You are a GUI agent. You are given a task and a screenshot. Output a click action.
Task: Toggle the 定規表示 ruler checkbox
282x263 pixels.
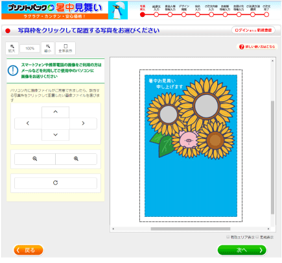tap(257, 237)
